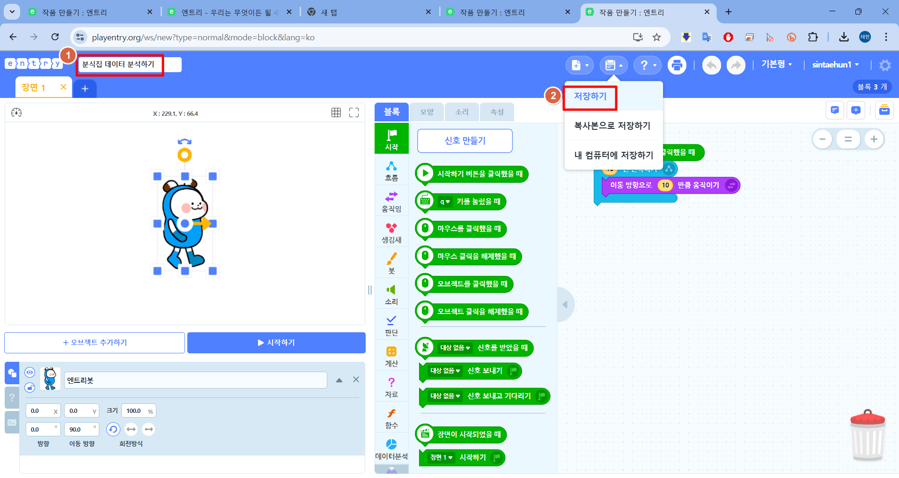The width and height of the screenshot is (899, 478).
Task: Select the 계산 block category
Action: point(391,357)
